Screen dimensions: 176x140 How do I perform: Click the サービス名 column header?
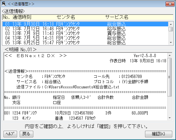(117, 17)
